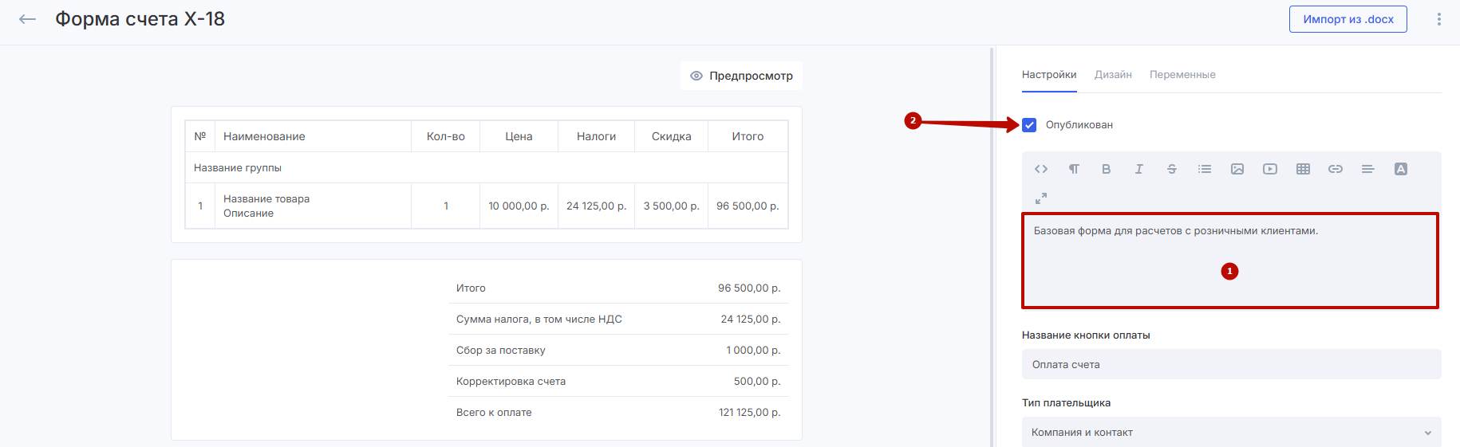The height and width of the screenshot is (447, 1460).
Task: Add a hyperlink with the link icon
Action: [x=1336, y=169]
